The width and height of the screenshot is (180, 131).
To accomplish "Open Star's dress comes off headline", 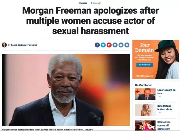I will pos(164,125).
